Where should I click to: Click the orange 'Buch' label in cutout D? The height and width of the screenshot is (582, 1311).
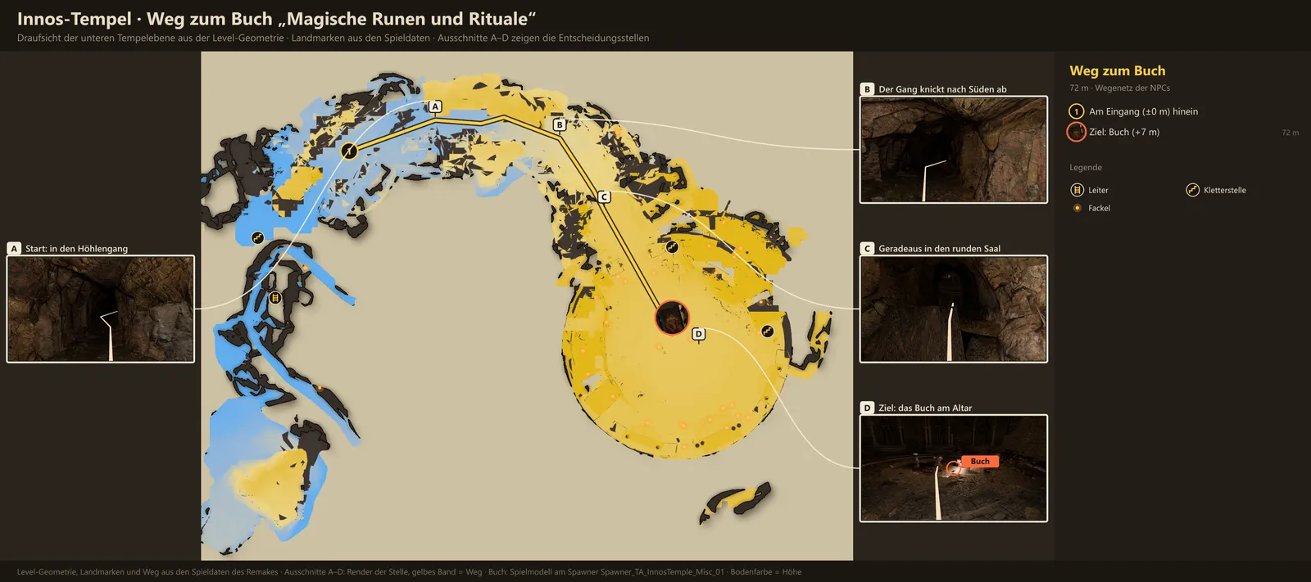[x=980, y=462]
